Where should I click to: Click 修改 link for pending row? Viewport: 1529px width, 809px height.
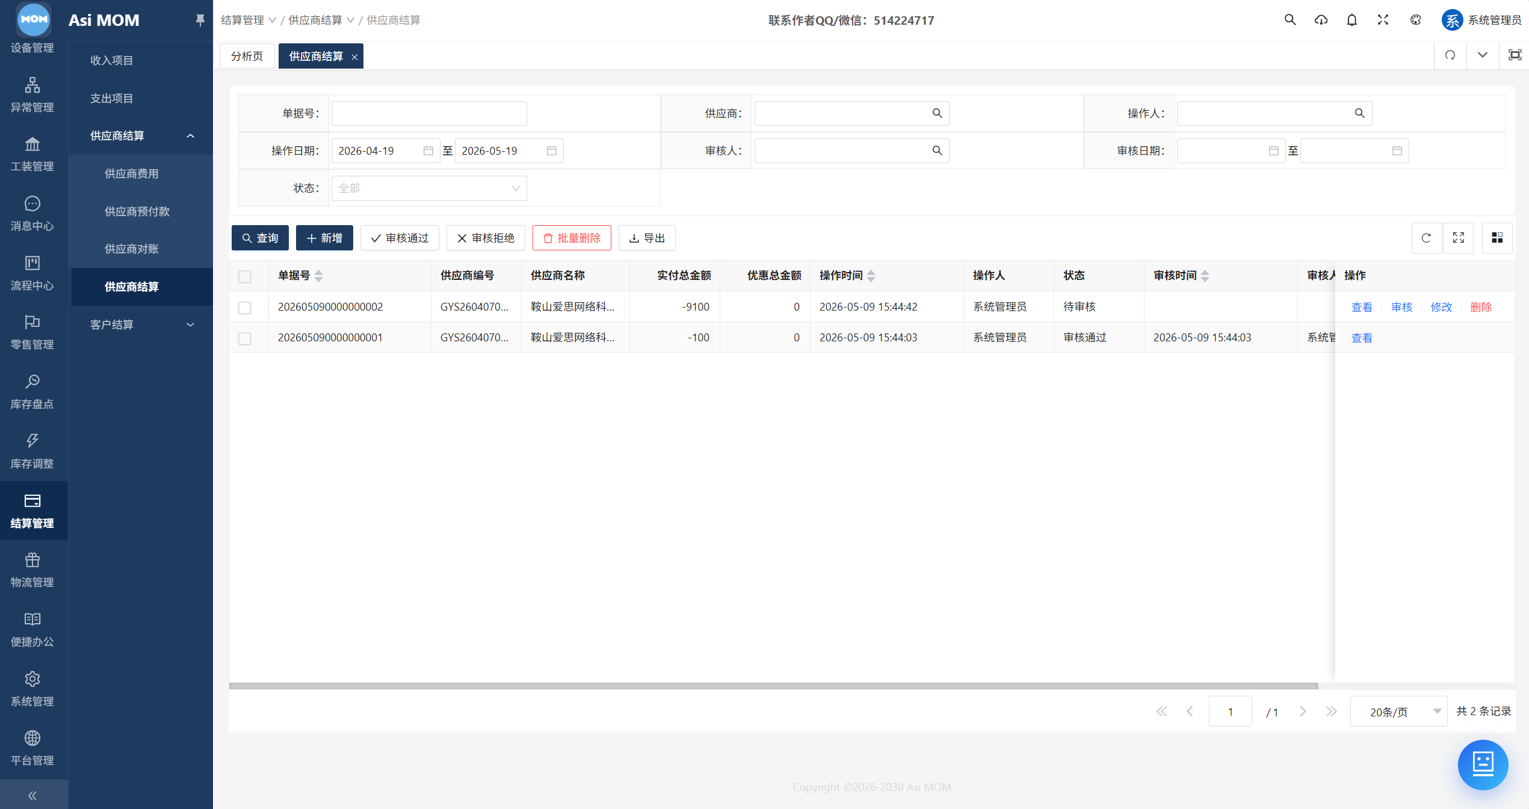[x=1441, y=308]
